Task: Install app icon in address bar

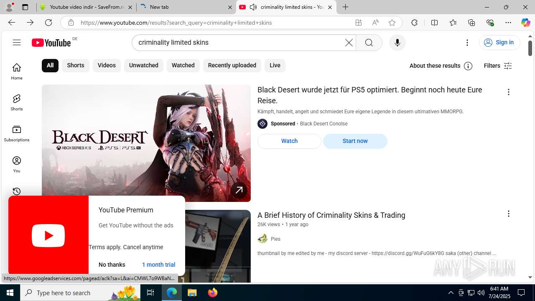Action: (x=359, y=23)
